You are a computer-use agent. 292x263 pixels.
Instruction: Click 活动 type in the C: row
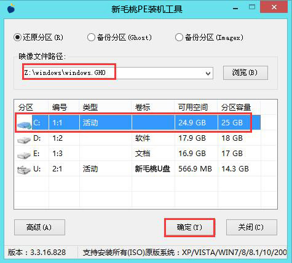[90, 123]
